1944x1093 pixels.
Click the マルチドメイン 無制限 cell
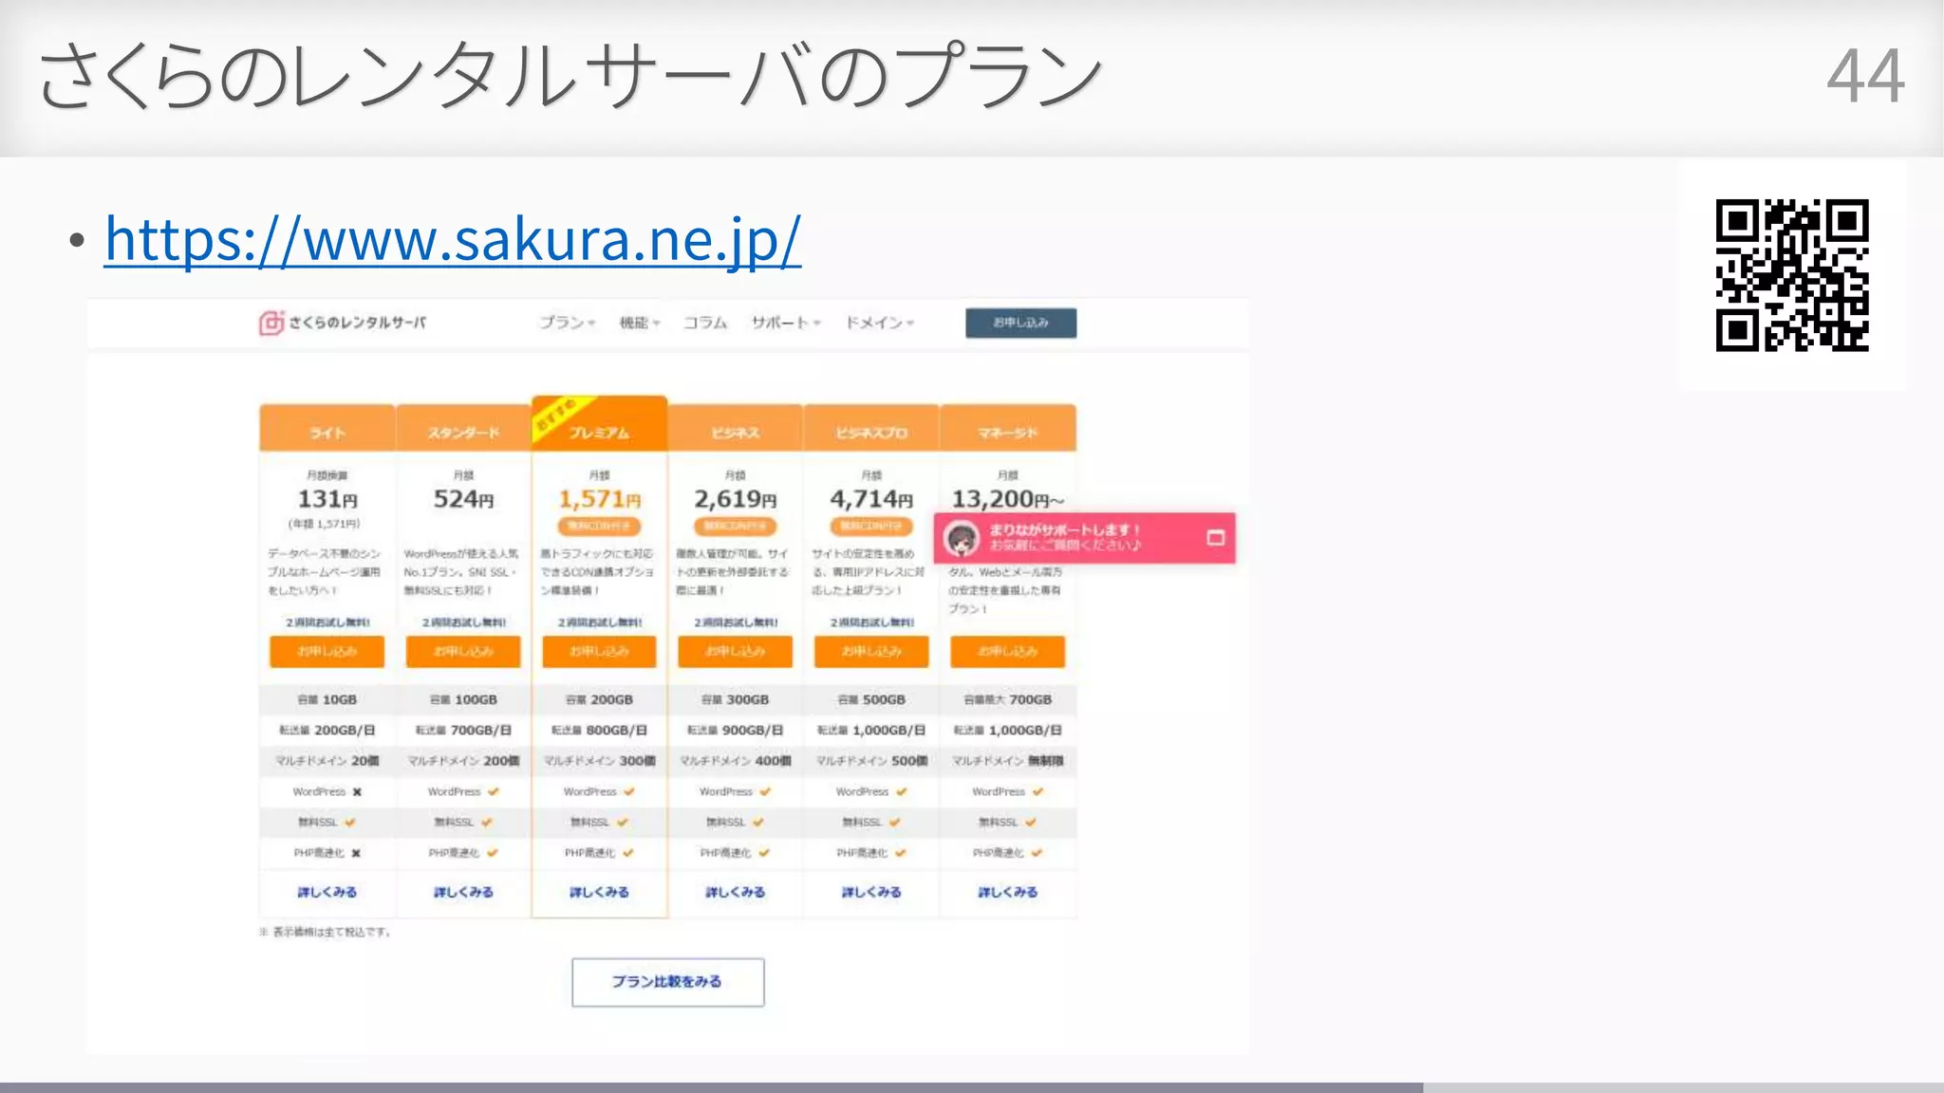pyautogui.click(x=1008, y=761)
